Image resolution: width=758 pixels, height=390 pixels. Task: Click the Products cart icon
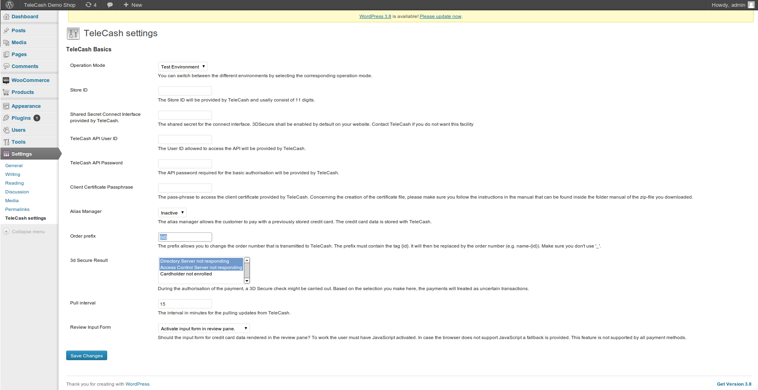pos(6,92)
